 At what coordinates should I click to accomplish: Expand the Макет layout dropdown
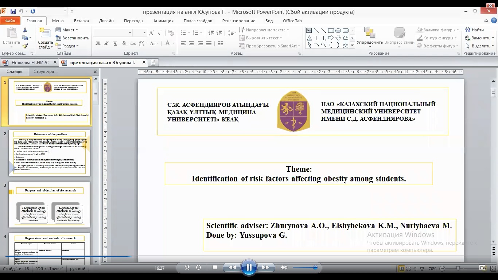coord(68,30)
